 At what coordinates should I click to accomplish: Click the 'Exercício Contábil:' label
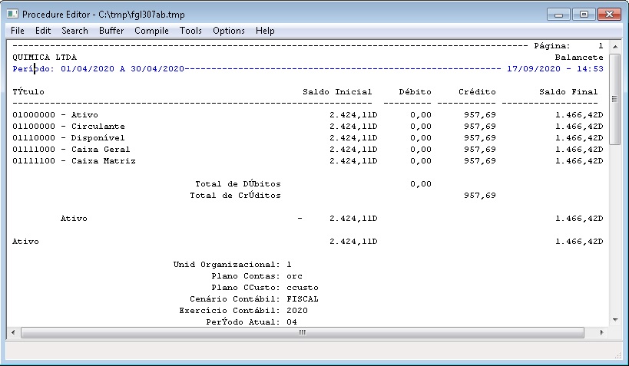230,311
